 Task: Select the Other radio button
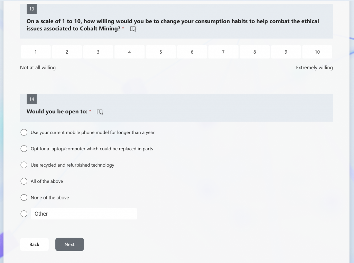point(24,214)
